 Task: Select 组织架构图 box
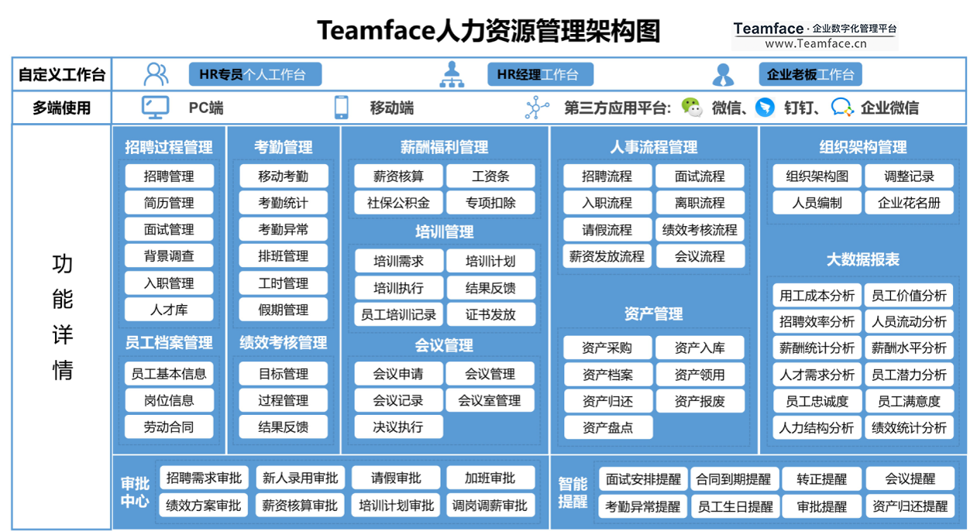point(817,176)
